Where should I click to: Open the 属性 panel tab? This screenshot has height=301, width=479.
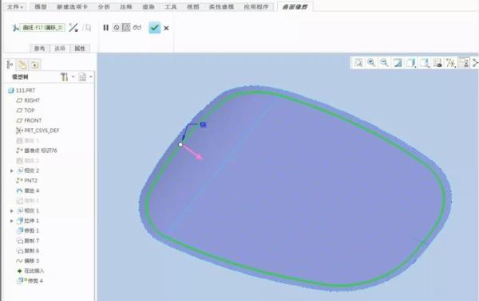(80, 48)
